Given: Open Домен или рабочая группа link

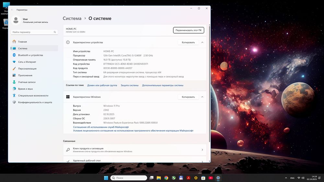Looking at the screenshot, I should click(102, 85).
